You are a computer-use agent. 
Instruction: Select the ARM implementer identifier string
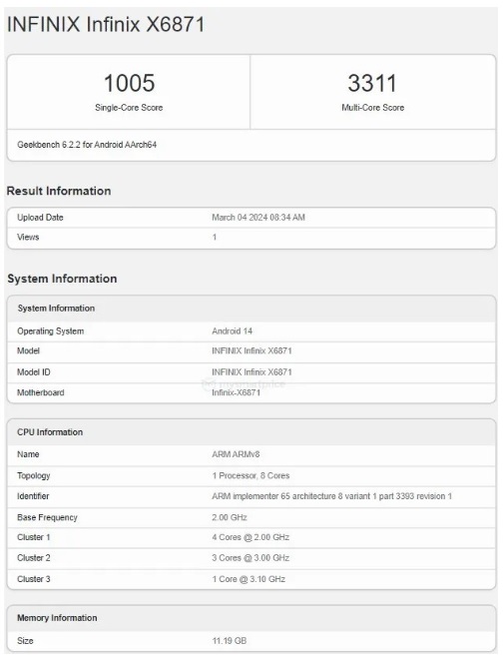(x=331, y=496)
